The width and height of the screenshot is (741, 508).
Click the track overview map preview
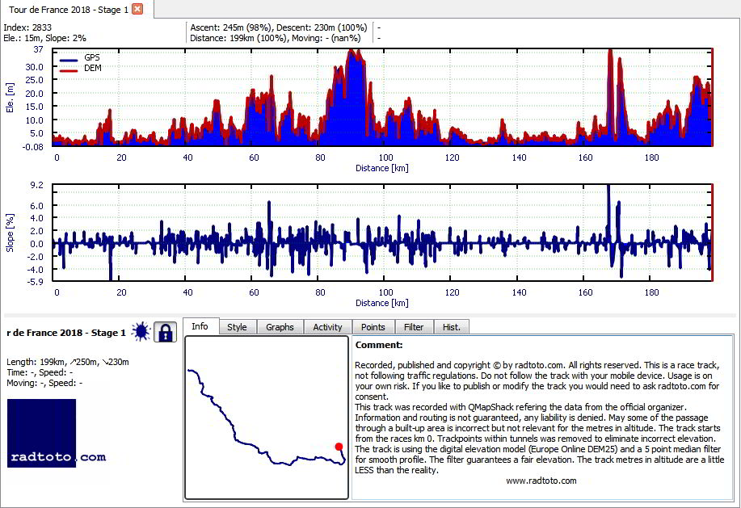click(x=267, y=418)
